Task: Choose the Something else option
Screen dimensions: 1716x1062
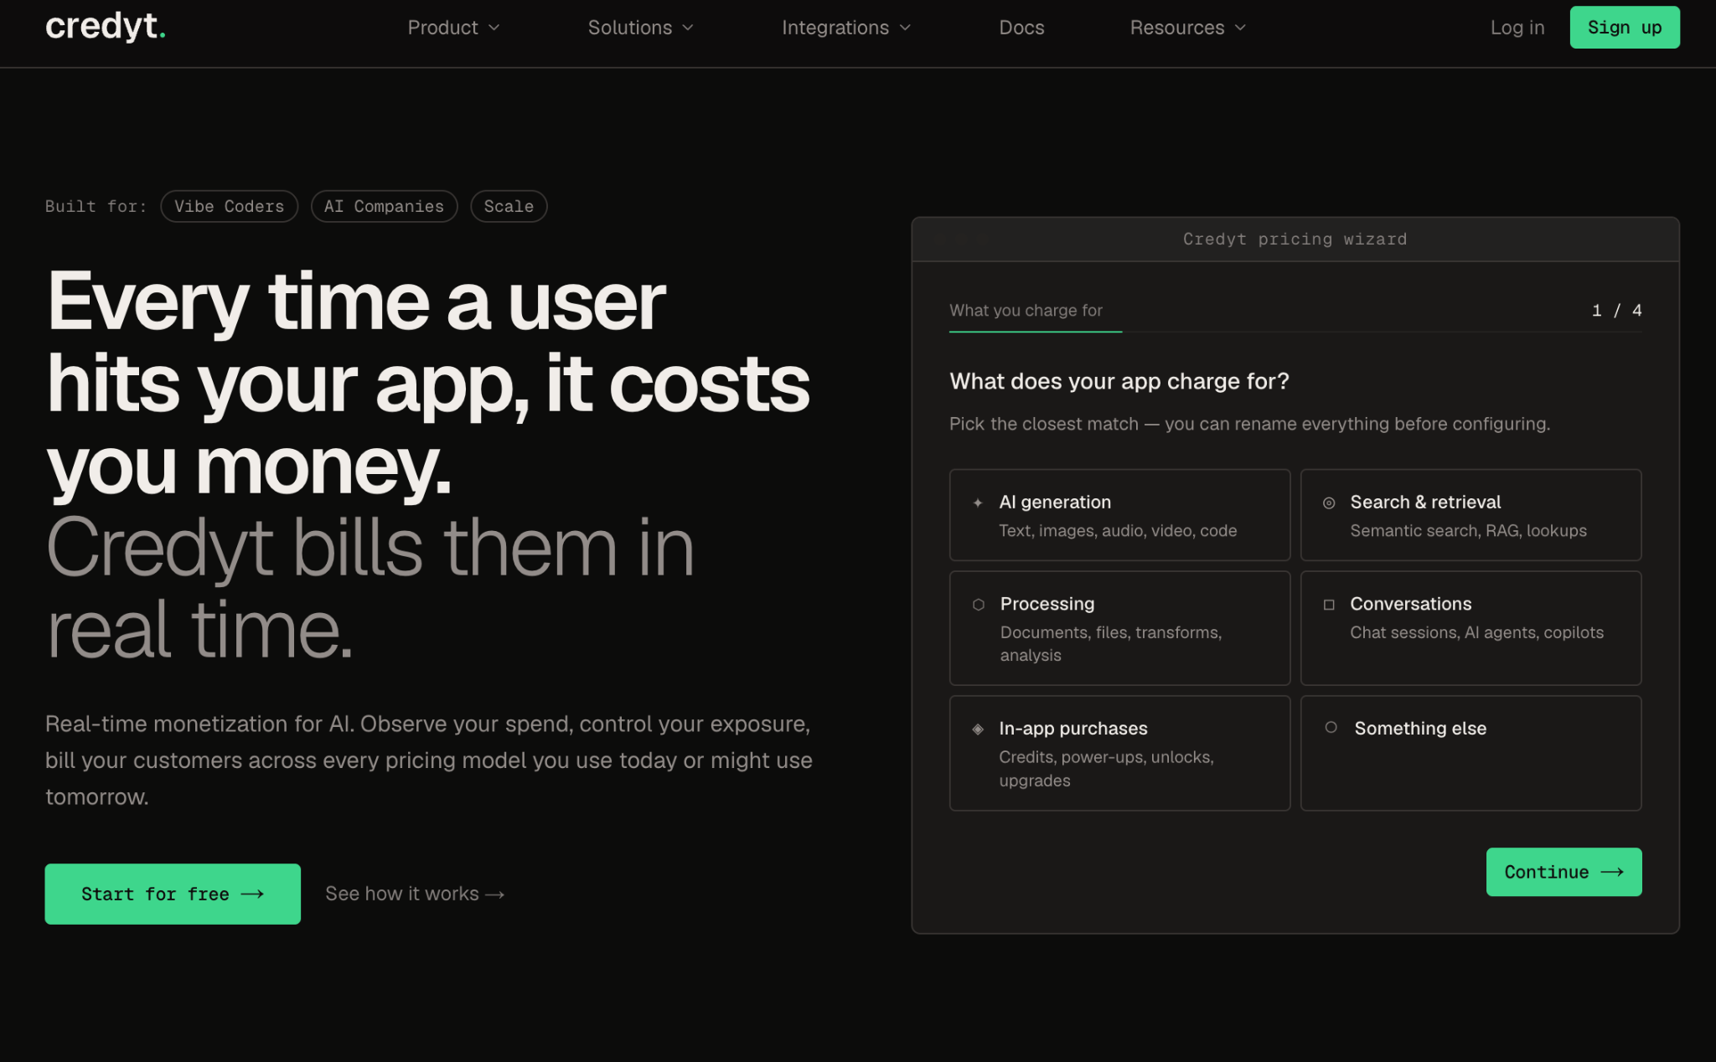Action: tap(1470, 753)
